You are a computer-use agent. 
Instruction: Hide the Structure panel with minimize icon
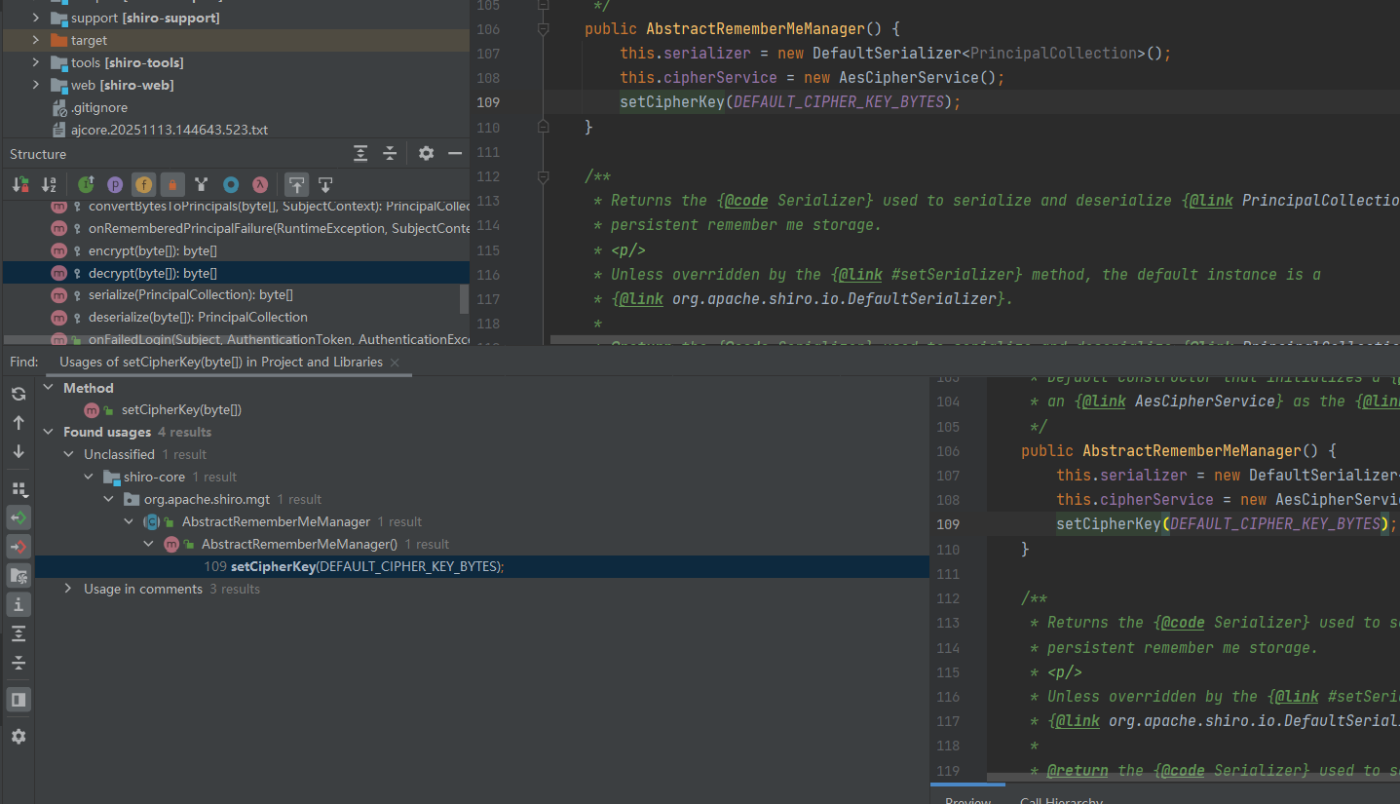(x=455, y=154)
